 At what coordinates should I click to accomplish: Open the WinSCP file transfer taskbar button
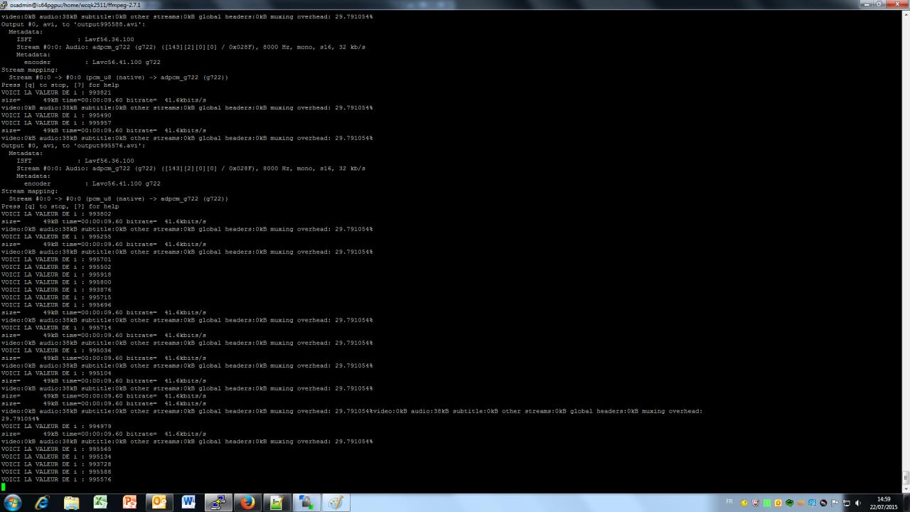click(306, 503)
